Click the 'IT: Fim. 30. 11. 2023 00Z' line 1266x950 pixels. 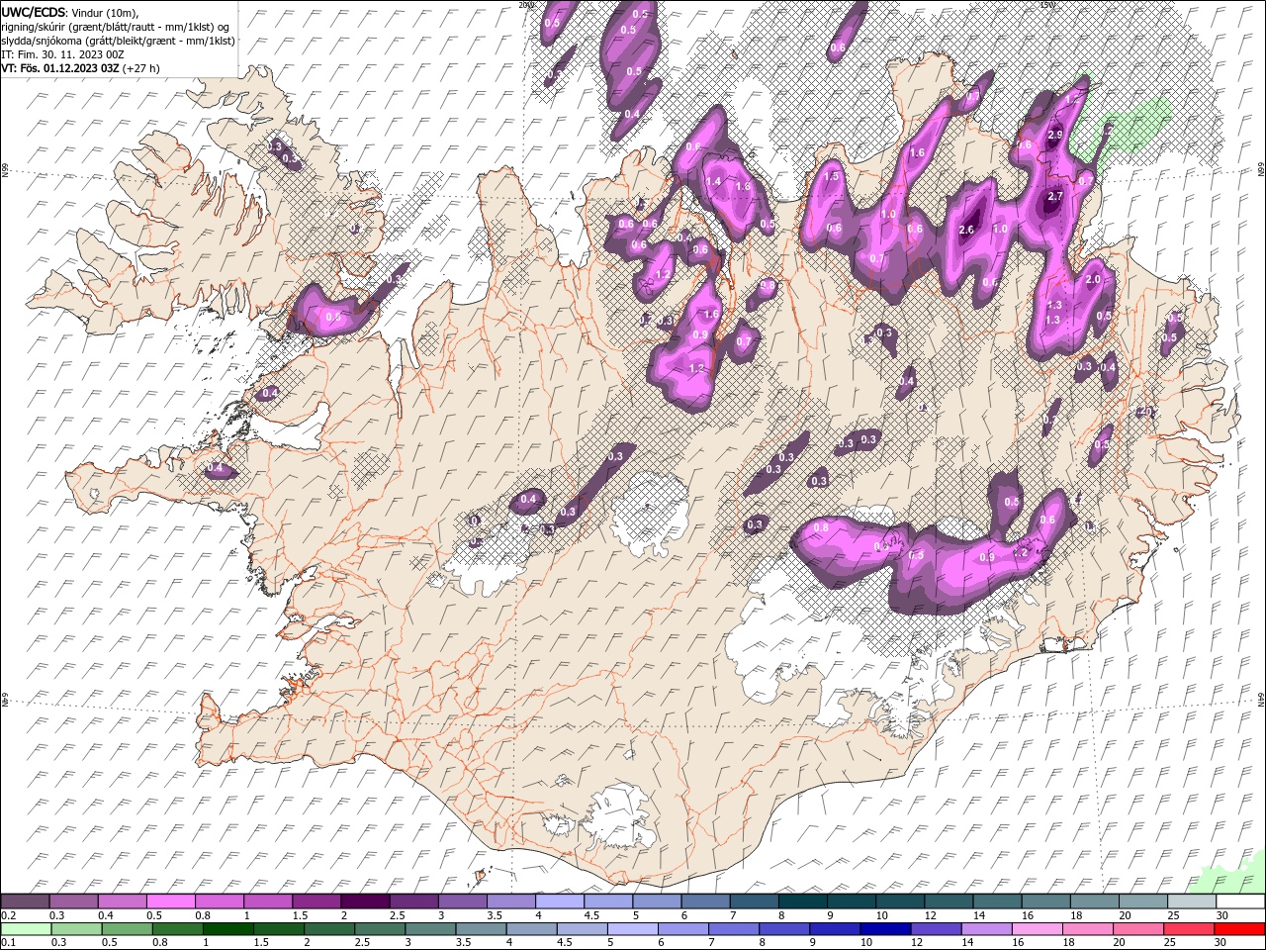click(x=61, y=54)
